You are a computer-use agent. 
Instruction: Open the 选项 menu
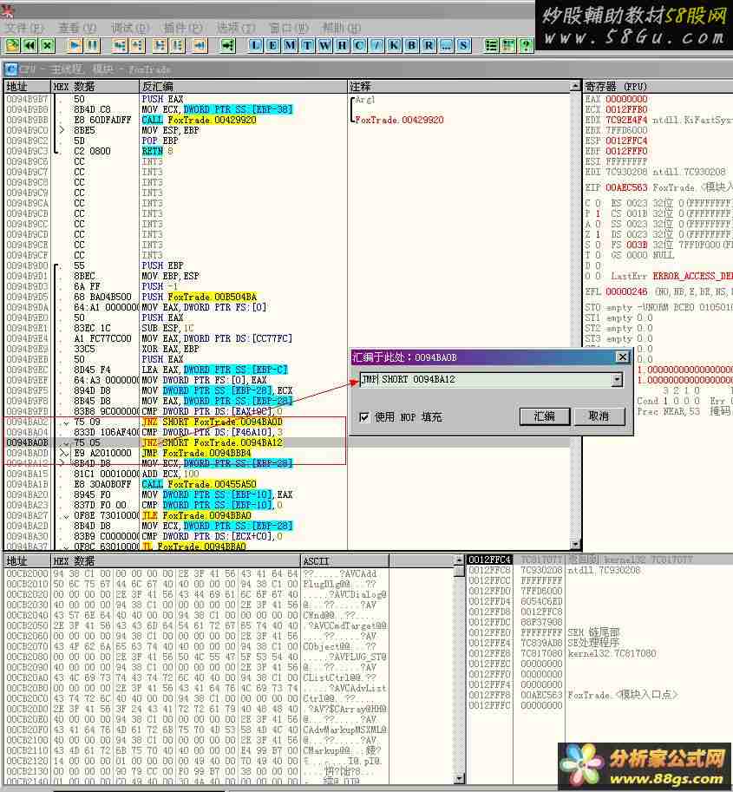coord(236,28)
